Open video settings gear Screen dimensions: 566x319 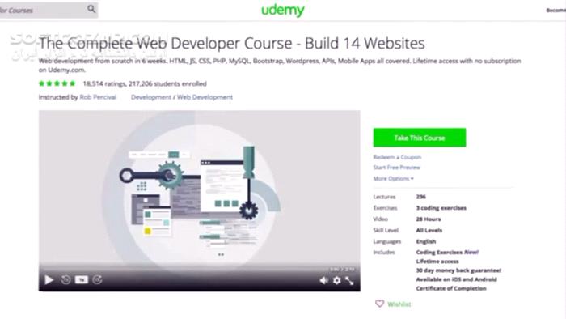[337, 280]
